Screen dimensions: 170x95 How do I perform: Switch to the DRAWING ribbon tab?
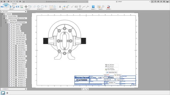point(6,4)
